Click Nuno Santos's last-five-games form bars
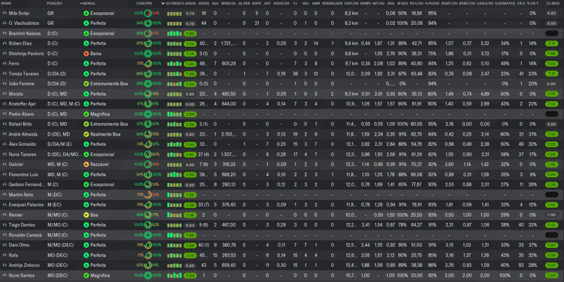The height and width of the screenshot is (282, 564). click(174, 276)
